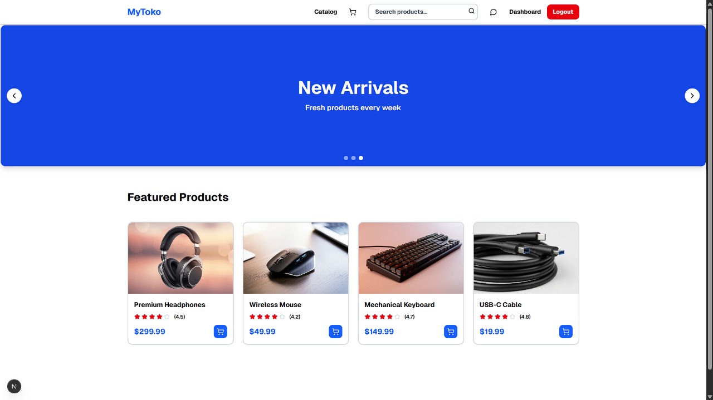Click the search magnifier icon
713x400 pixels.
point(471,11)
